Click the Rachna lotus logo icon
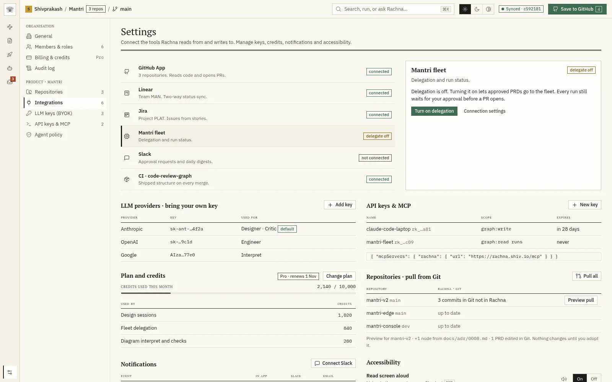This screenshot has width=612, height=382. point(10,9)
